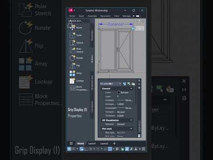The image size is (213, 160).
Task: Click the Color ByLayer black swatch
Action: point(118,92)
